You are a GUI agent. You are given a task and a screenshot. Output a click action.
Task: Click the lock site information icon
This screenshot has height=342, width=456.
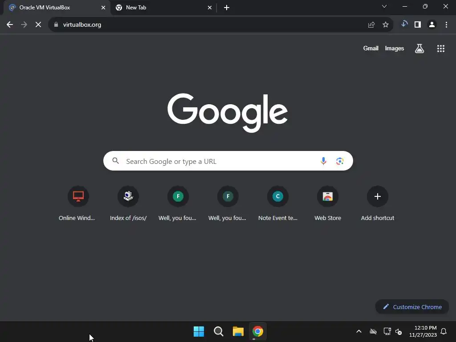click(x=56, y=25)
